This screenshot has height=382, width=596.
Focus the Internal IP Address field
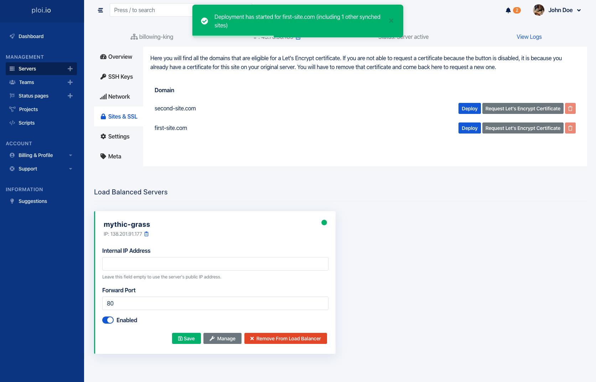tap(215, 264)
